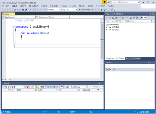
Task: Open the Debug configuration dropdown
Action: click(x=54, y=10)
